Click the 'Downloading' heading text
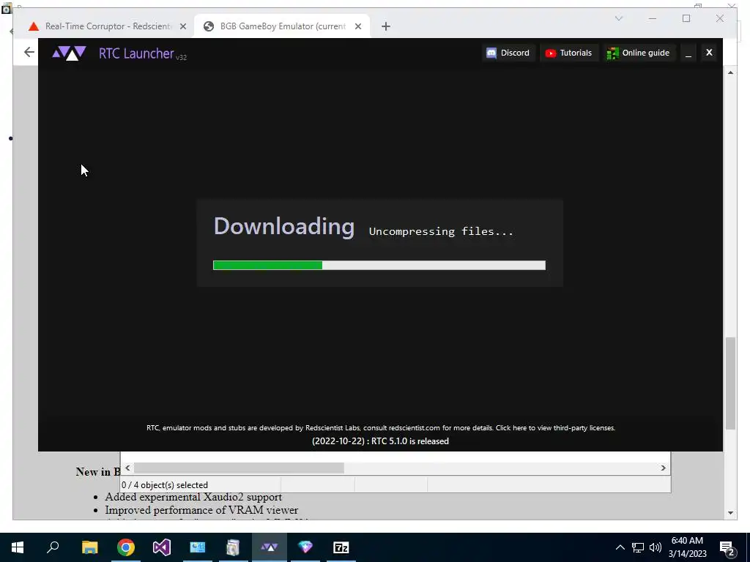 [283, 226]
